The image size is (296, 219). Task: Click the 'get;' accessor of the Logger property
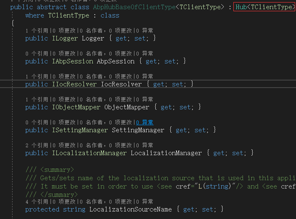click(x=123, y=38)
